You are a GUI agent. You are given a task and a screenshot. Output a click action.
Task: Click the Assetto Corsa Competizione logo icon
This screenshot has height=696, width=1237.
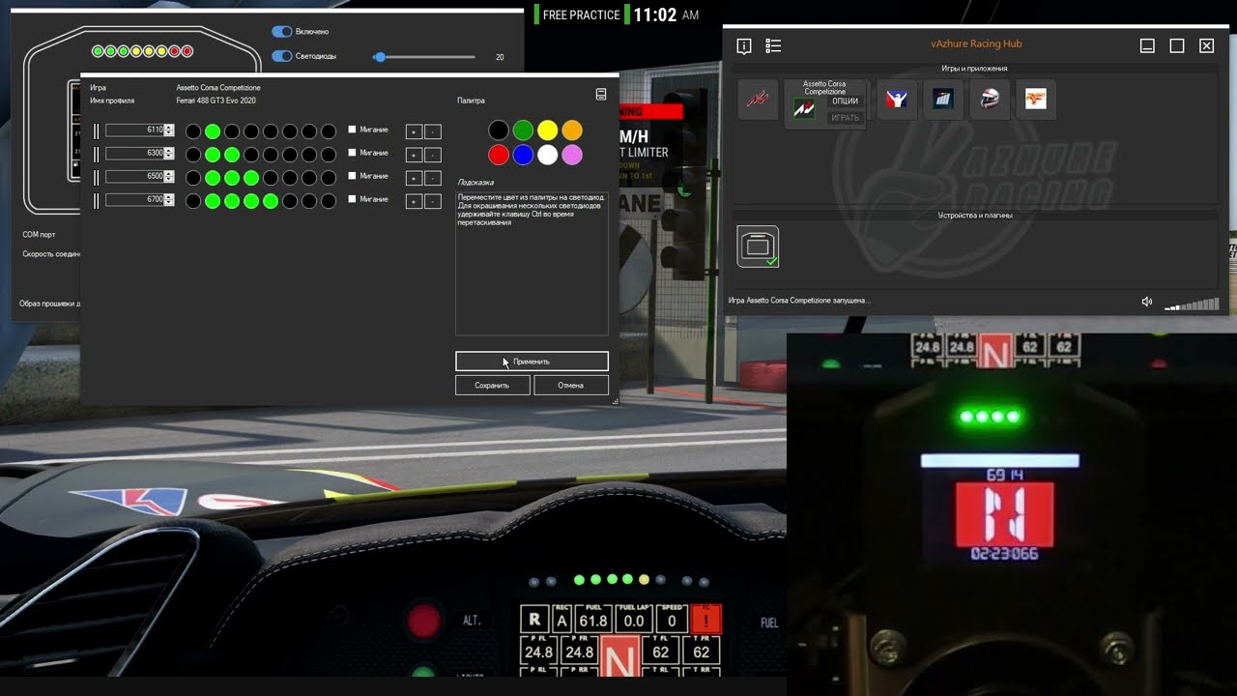(x=803, y=109)
